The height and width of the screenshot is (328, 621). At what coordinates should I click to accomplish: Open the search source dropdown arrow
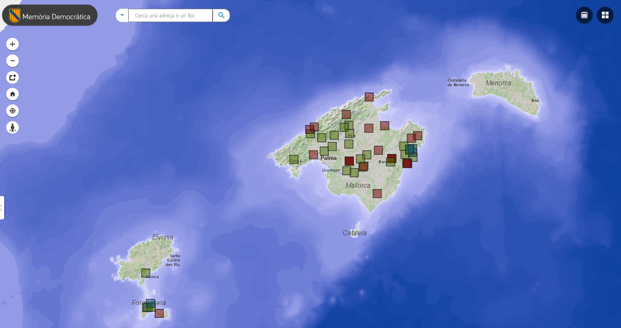point(121,15)
